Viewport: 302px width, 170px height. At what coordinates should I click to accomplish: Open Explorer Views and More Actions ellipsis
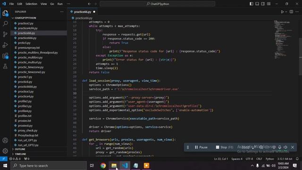(62, 12)
